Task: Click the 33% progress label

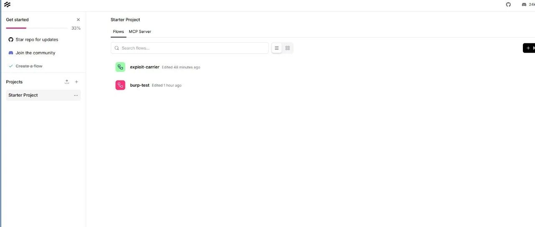Action: click(x=76, y=28)
